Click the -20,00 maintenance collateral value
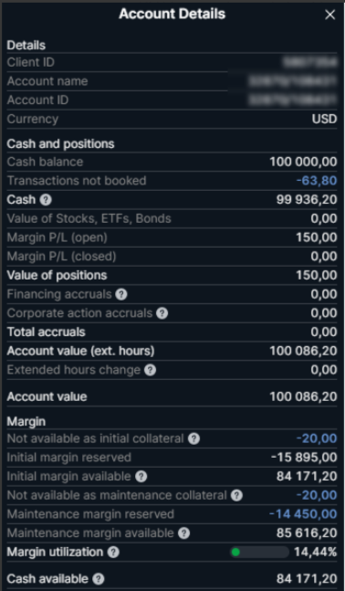This screenshot has width=345, height=591. (x=317, y=495)
